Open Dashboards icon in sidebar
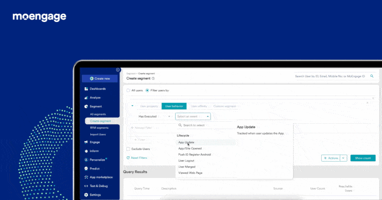Screen dimensions: 382x200 click(86, 89)
